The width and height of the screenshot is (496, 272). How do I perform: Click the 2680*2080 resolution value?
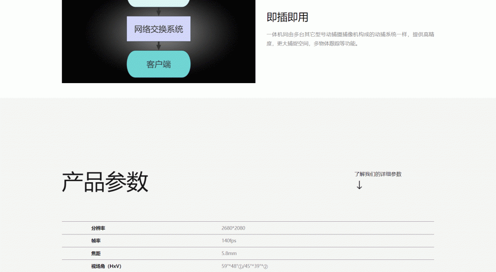coord(233,228)
